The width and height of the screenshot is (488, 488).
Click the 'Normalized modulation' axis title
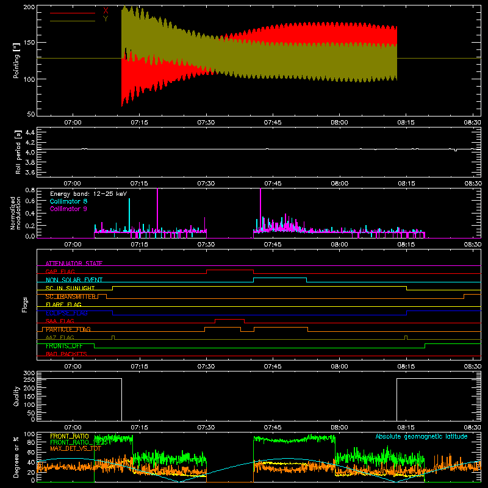16,213
